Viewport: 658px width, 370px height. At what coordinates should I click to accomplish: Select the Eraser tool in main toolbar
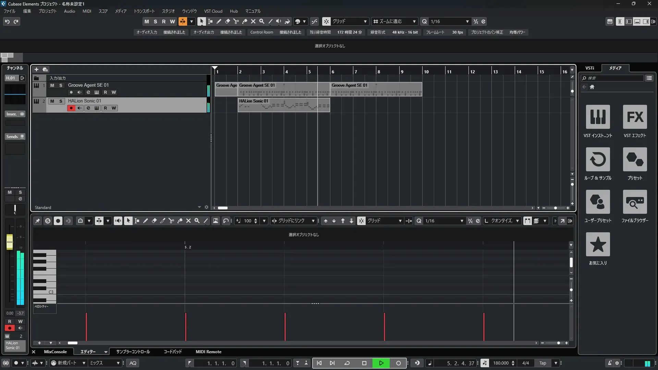[x=227, y=22]
